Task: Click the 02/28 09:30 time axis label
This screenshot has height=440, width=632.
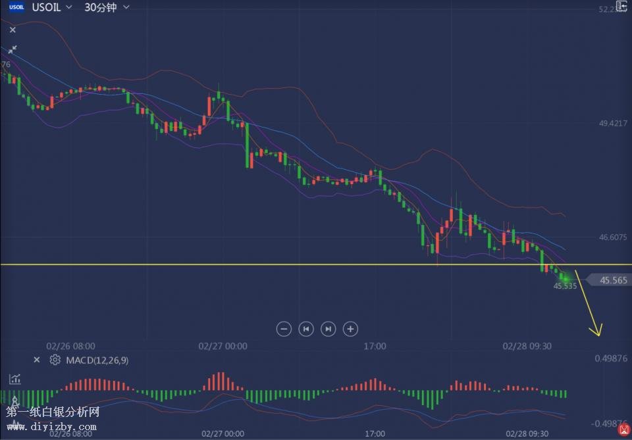Action: click(527, 345)
